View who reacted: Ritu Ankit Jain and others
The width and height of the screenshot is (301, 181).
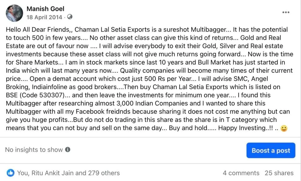click(68, 173)
